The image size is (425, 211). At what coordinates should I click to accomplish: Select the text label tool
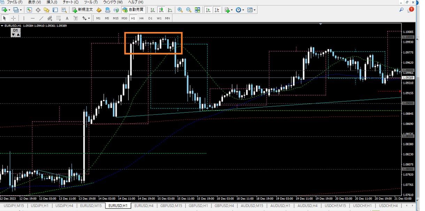75,18
